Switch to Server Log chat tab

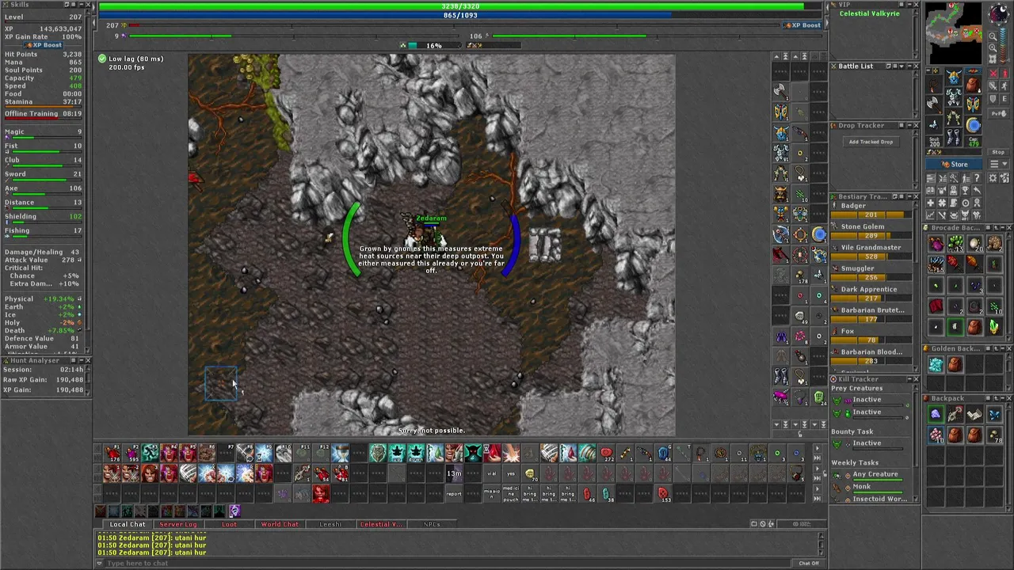(x=178, y=524)
